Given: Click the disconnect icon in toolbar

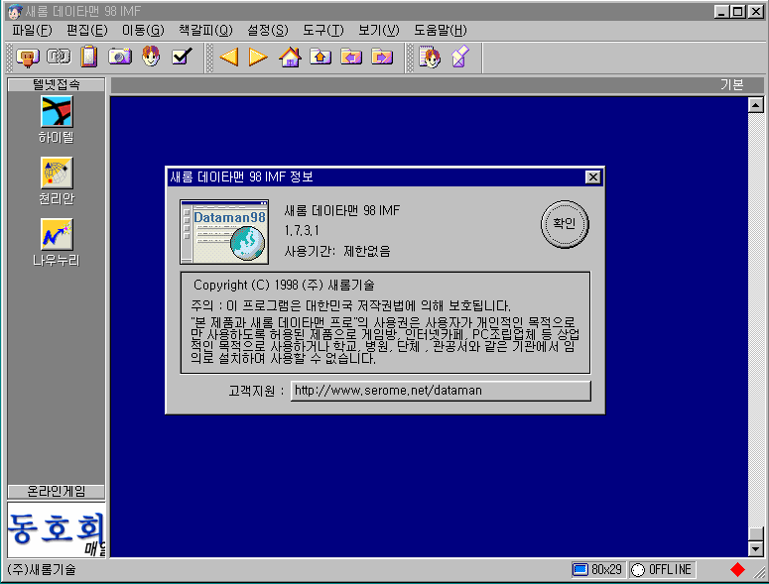Looking at the screenshot, I should coord(59,58).
